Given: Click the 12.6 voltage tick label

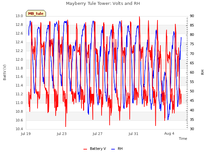Looking at the screenshot, I should click(19, 34).
